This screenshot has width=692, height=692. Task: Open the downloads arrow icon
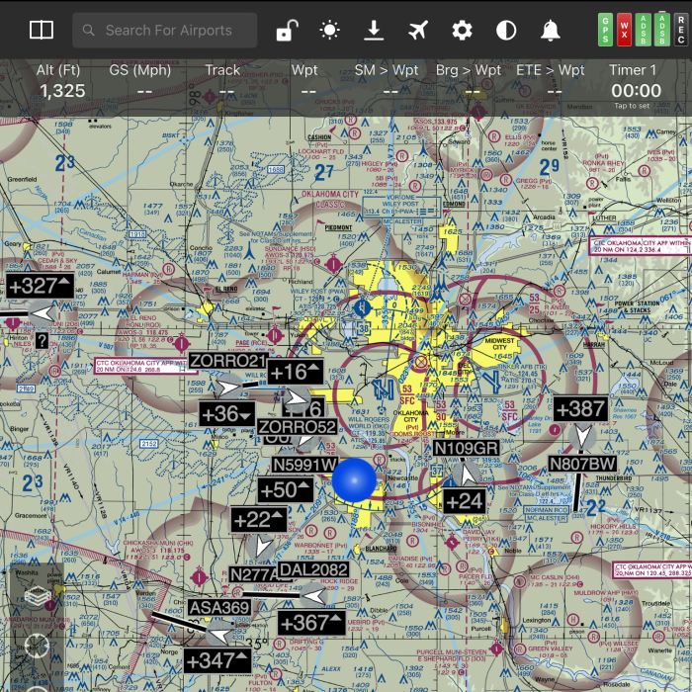pos(374,31)
